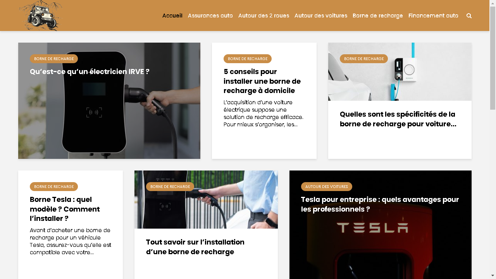
Task: Open article Qu'est-ce qu'un électricien IRVE
Action: (90, 72)
